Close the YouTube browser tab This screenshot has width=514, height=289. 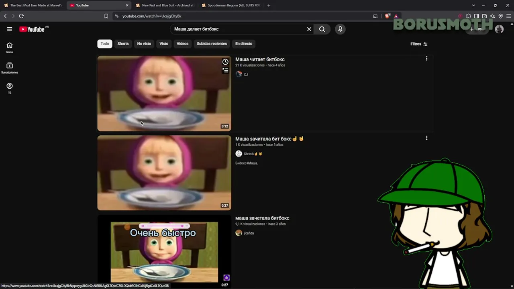[x=127, y=5]
